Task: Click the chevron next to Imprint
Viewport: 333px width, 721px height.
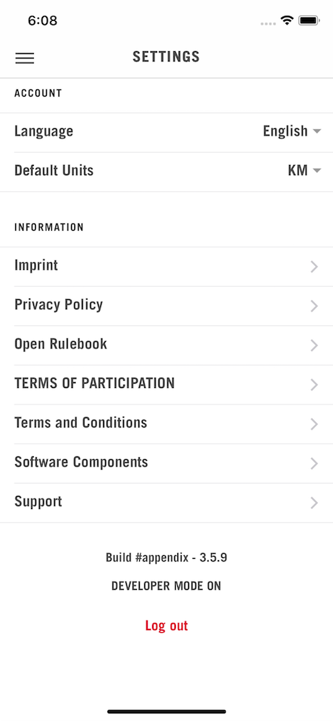Action: click(314, 267)
